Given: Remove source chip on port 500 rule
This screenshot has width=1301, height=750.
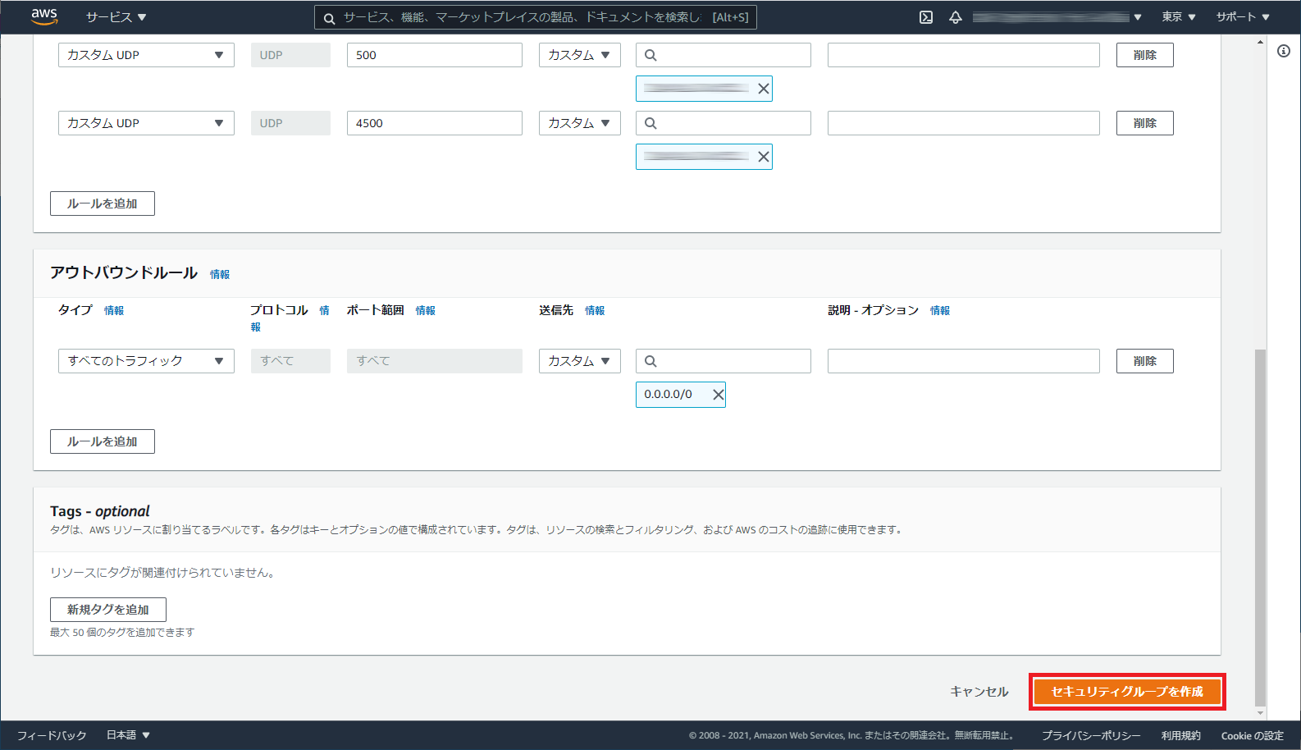Looking at the screenshot, I should pos(763,89).
